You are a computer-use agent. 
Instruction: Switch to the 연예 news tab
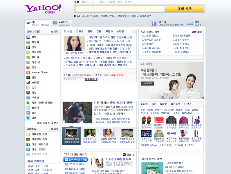(90, 31)
